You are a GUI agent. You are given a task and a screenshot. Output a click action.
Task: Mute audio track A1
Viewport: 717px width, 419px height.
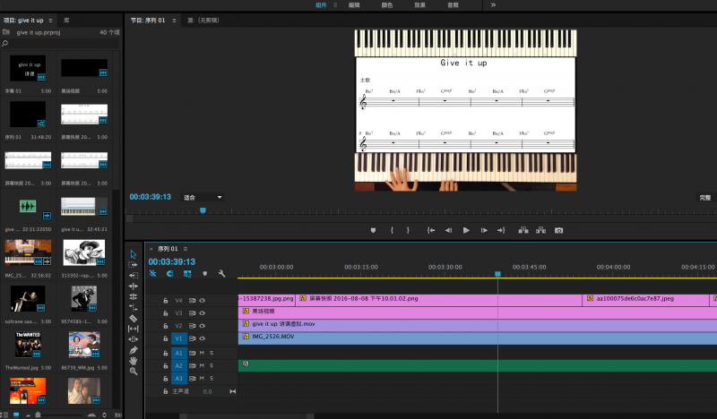(201, 353)
